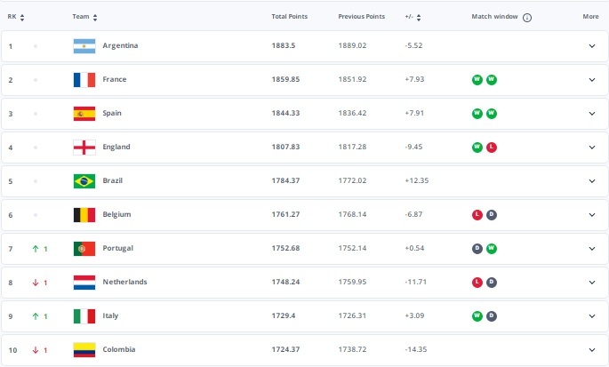
Task: Sort by Team column arrows
Action: tap(95, 18)
